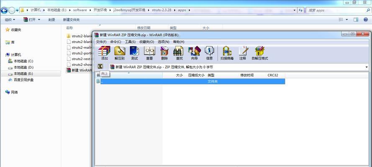This screenshot has width=372, height=167.
Task: Sort by CRC32 column header
Action: (272, 75)
